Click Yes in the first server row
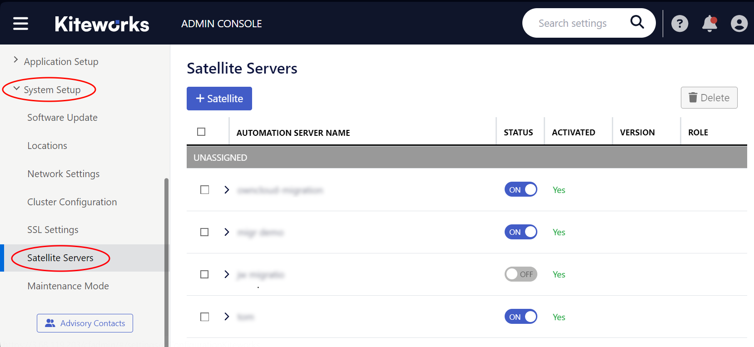 [x=559, y=190]
